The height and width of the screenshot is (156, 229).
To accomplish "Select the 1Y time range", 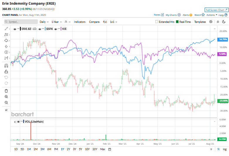I will [x=62, y=149].
